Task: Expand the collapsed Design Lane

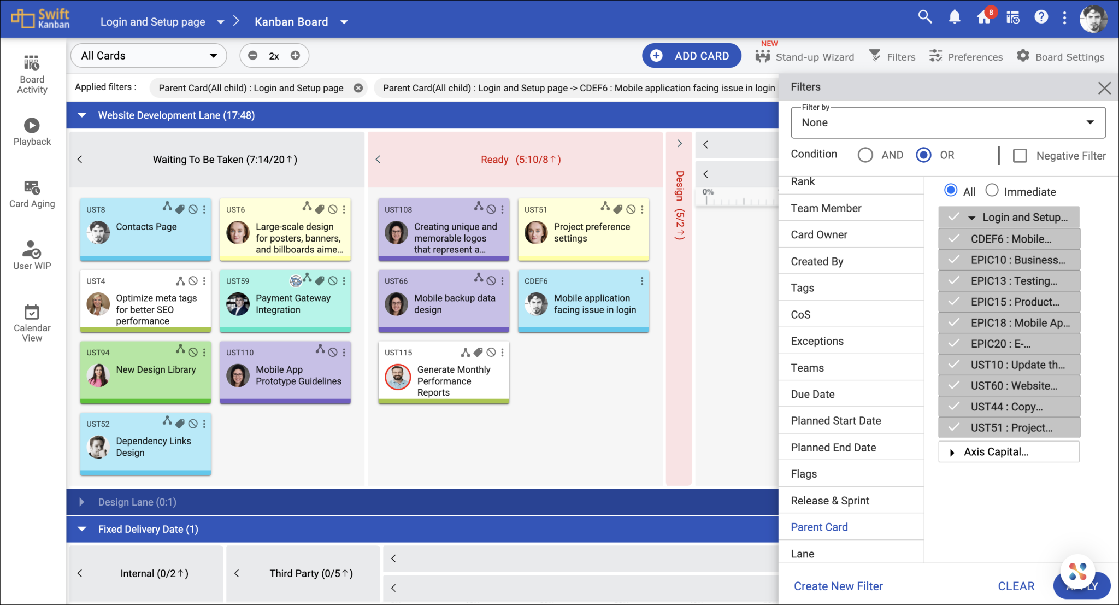Action: coord(81,502)
